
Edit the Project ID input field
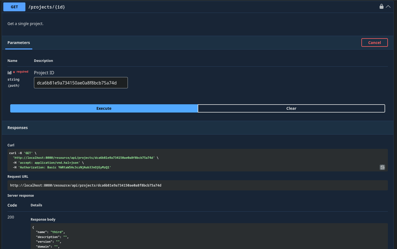(81, 83)
